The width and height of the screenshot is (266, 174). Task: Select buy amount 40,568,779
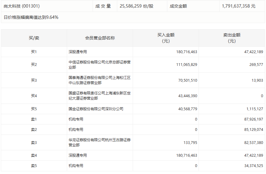188,109
